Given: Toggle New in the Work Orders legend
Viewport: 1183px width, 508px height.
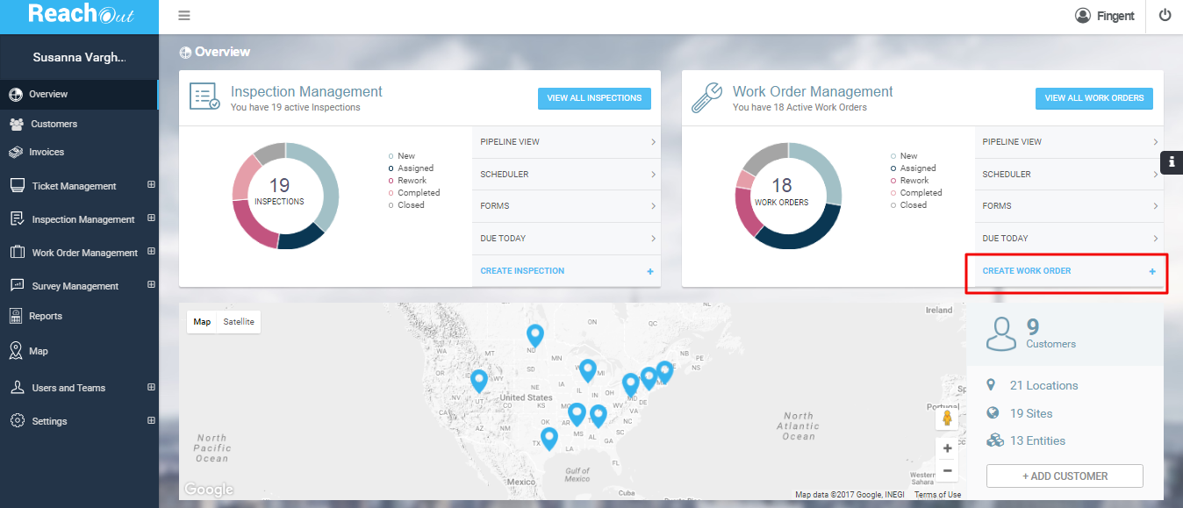Looking at the screenshot, I should (x=903, y=156).
